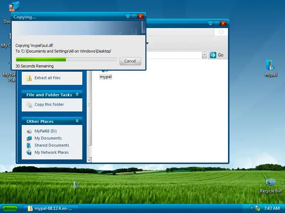Viewport: 285px width, 213px height.
Task: Collapse the Other Places panel
Action: tap(77, 121)
